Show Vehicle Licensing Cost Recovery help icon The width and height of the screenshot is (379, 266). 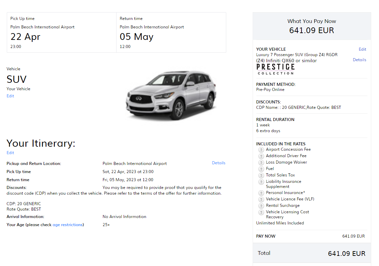pos(261,212)
